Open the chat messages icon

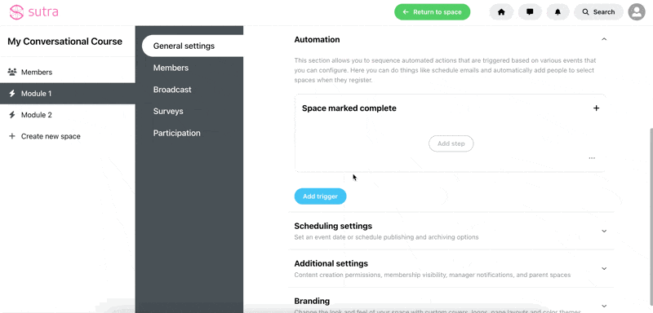tap(530, 12)
